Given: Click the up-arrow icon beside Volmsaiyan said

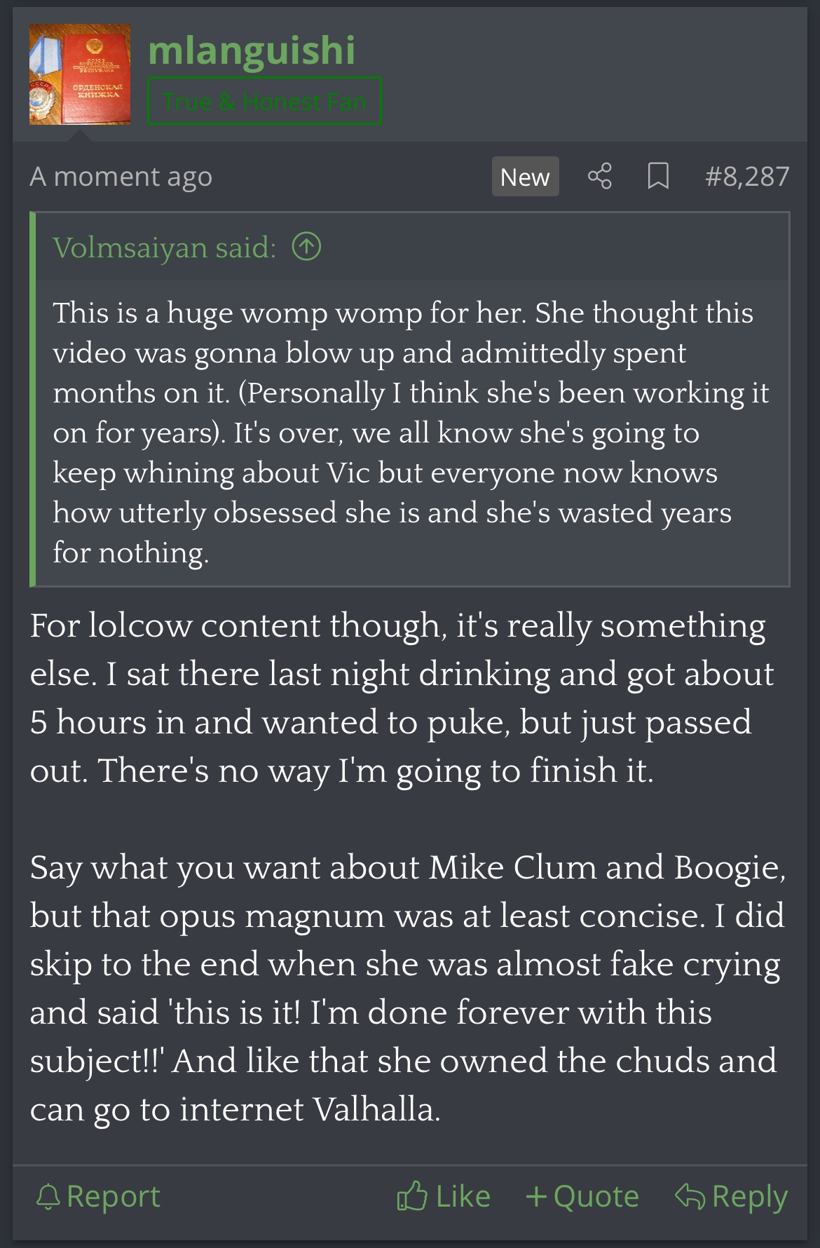Looking at the screenshot, I should coord(306,247).
